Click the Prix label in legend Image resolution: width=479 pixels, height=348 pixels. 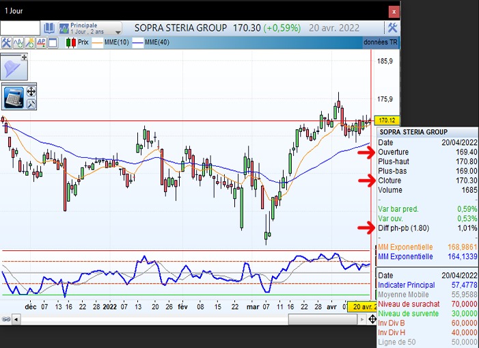83,42
